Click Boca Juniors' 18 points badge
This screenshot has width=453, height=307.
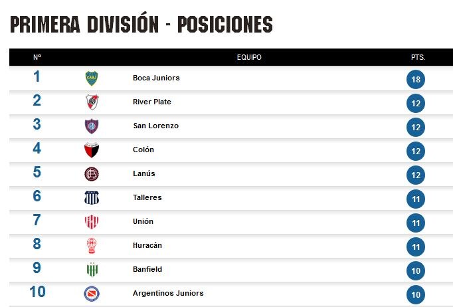point(416,79)
